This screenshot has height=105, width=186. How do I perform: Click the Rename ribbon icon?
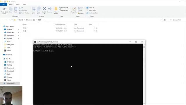click(x=50, y=10)
